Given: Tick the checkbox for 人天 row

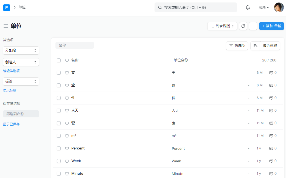Looking at the screenshot, I should tap(59, 111).
